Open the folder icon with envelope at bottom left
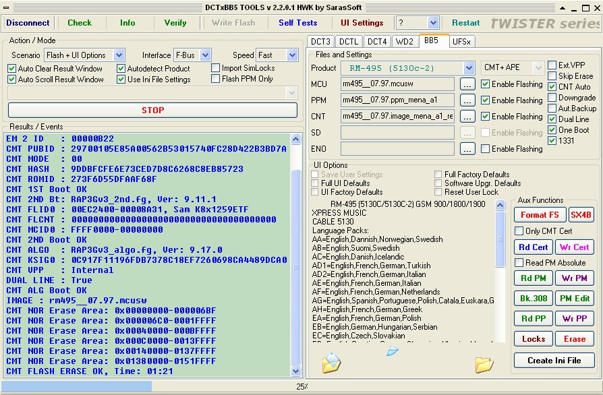Image resolution: width=603 pixels, height=395 pixels. click(x=331, y=363)
